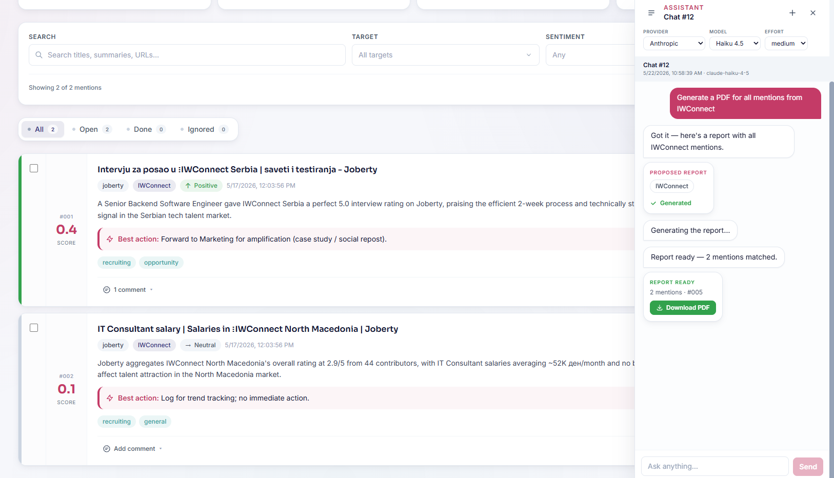Click the search magnifier icon
The image size is (834, 478).
(39, 55)
